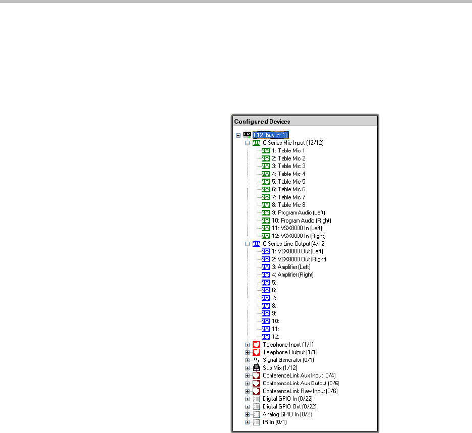
Task: Select Table Mic 1 input
Action: (x=291, y=151)
